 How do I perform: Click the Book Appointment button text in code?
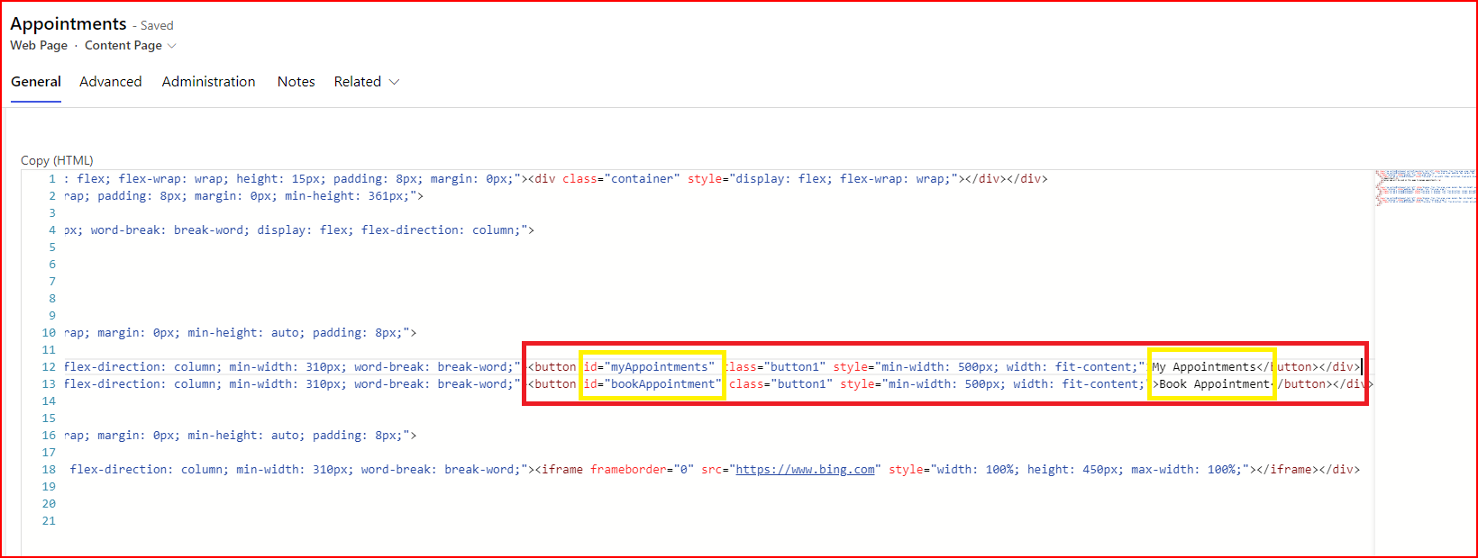pyautogui.click(x=1215, y=384)
